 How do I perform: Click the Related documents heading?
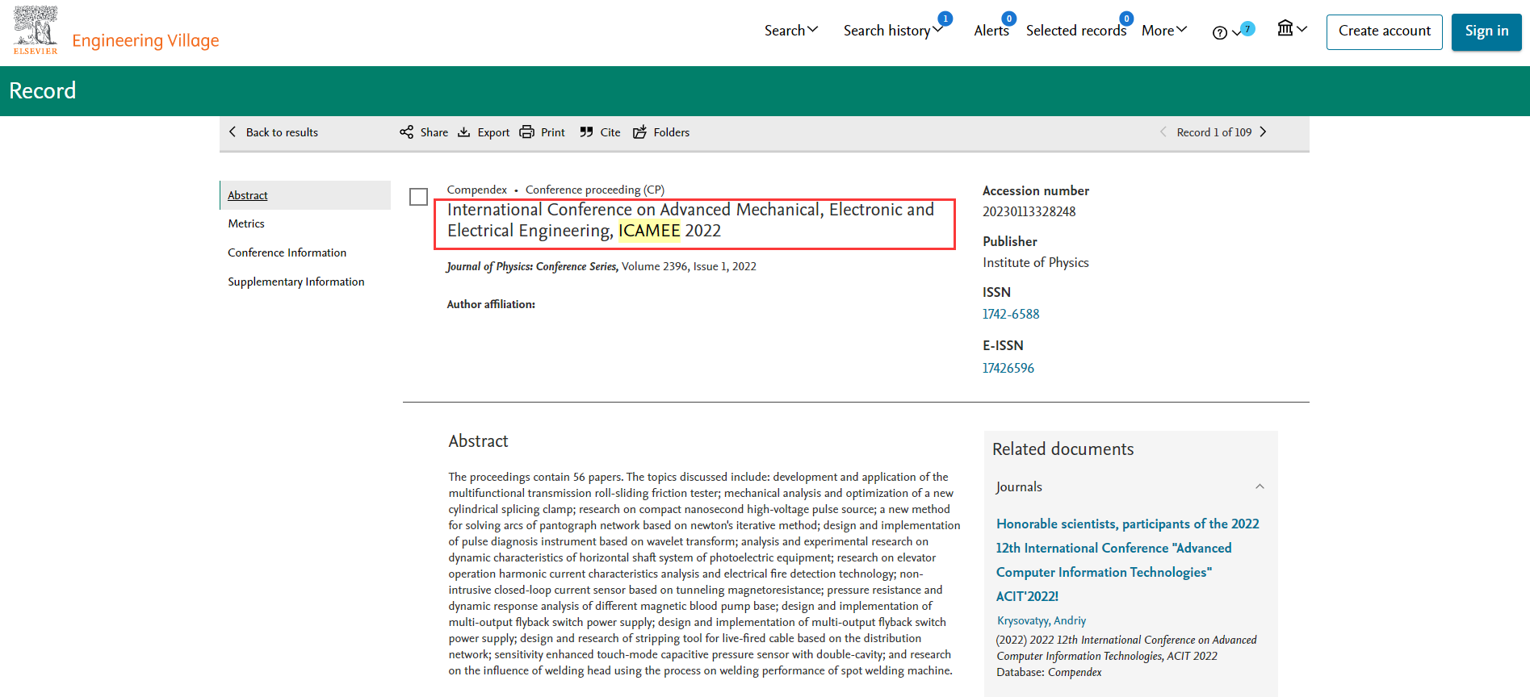pos(1063,449)
